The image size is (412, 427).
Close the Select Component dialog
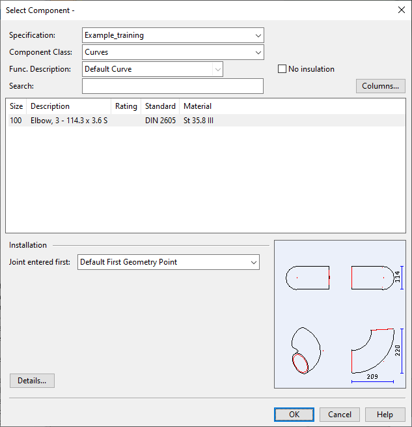(x=401, y=10)
